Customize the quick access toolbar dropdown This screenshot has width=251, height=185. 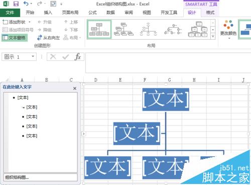(x=61, y=4)
